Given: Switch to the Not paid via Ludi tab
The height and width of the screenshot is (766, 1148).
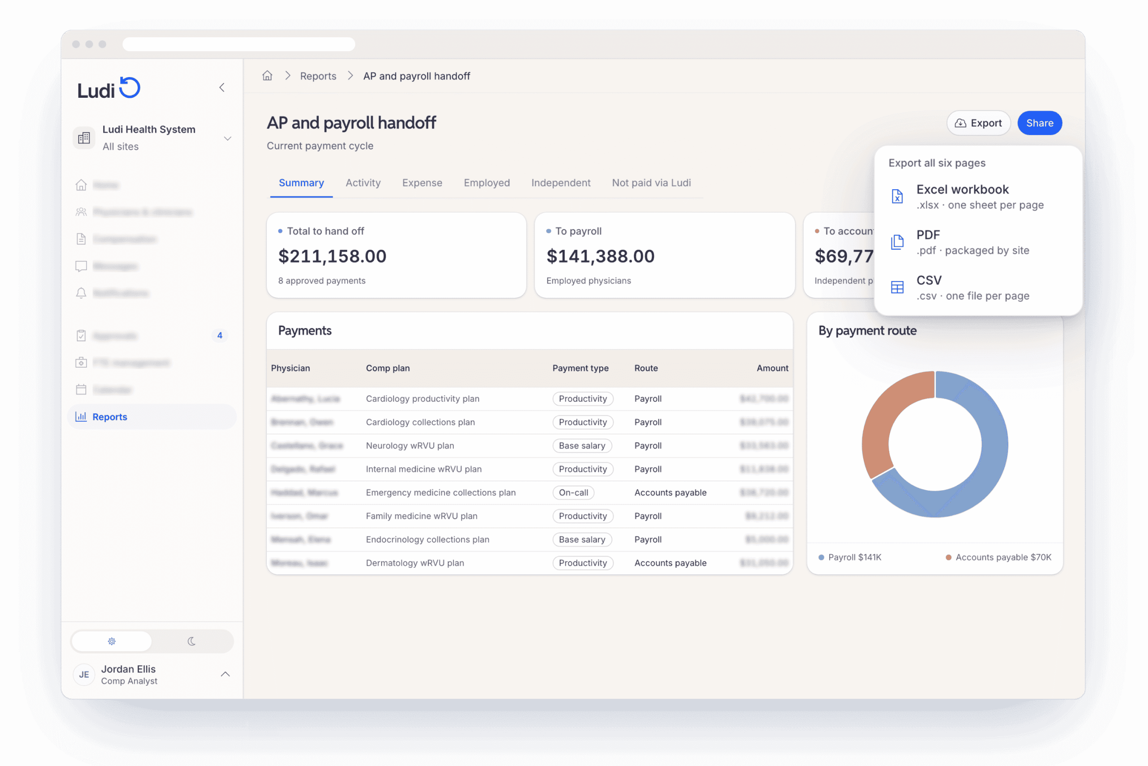Looking at the screenshot, I should coord(651,183).
